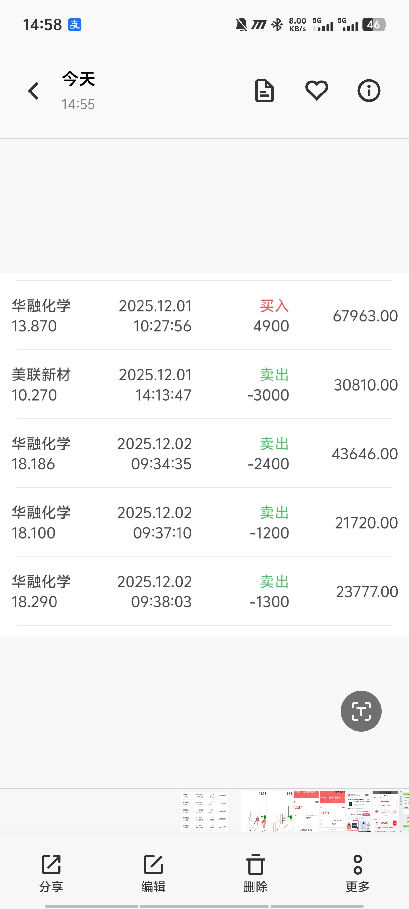
Task: Tap the battery indicator showing 46
Action: click(374, 25)
